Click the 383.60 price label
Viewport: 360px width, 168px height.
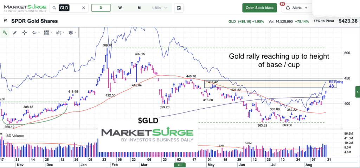click(x=275, y=109)
